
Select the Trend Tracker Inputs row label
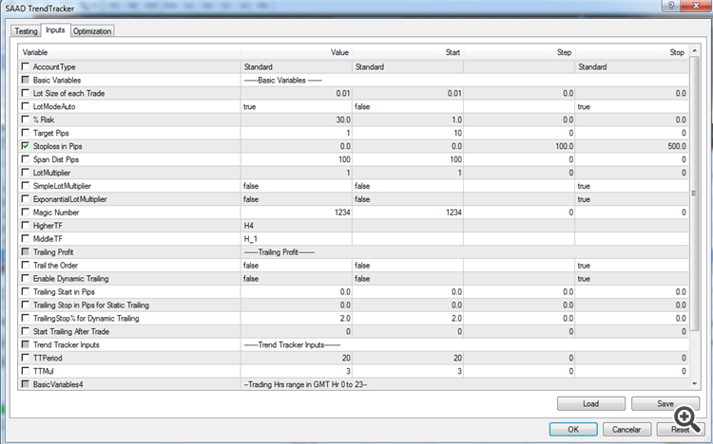coord(66,344)
